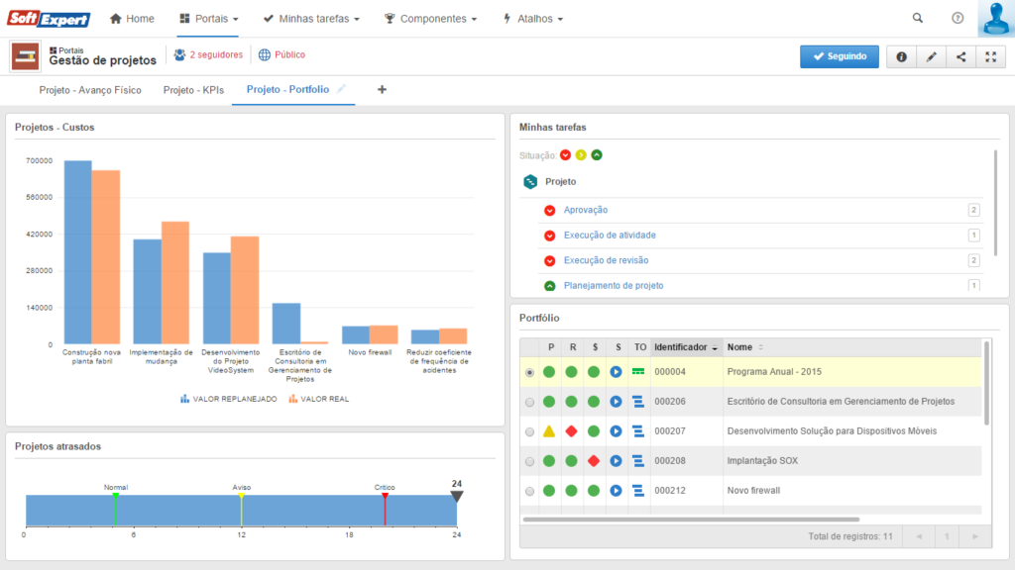Expand portal to fullscreen view
The image size is (1015, 570).
[x=990, y=57]
